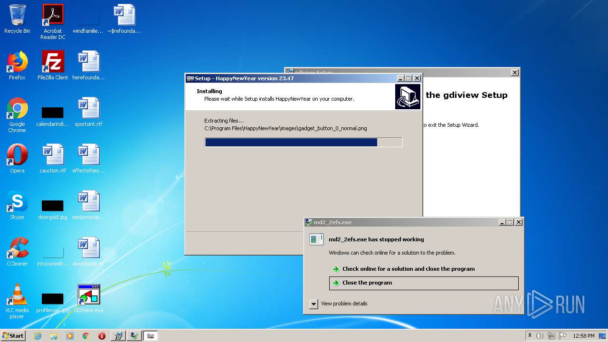The height and width of the screenshot is (342, 608).
Task: Open the Action Center flag icon
Action: [562, 336]
